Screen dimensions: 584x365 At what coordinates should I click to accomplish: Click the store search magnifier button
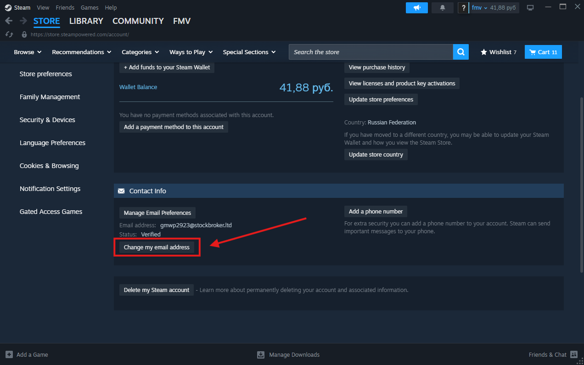click(460, 52)
